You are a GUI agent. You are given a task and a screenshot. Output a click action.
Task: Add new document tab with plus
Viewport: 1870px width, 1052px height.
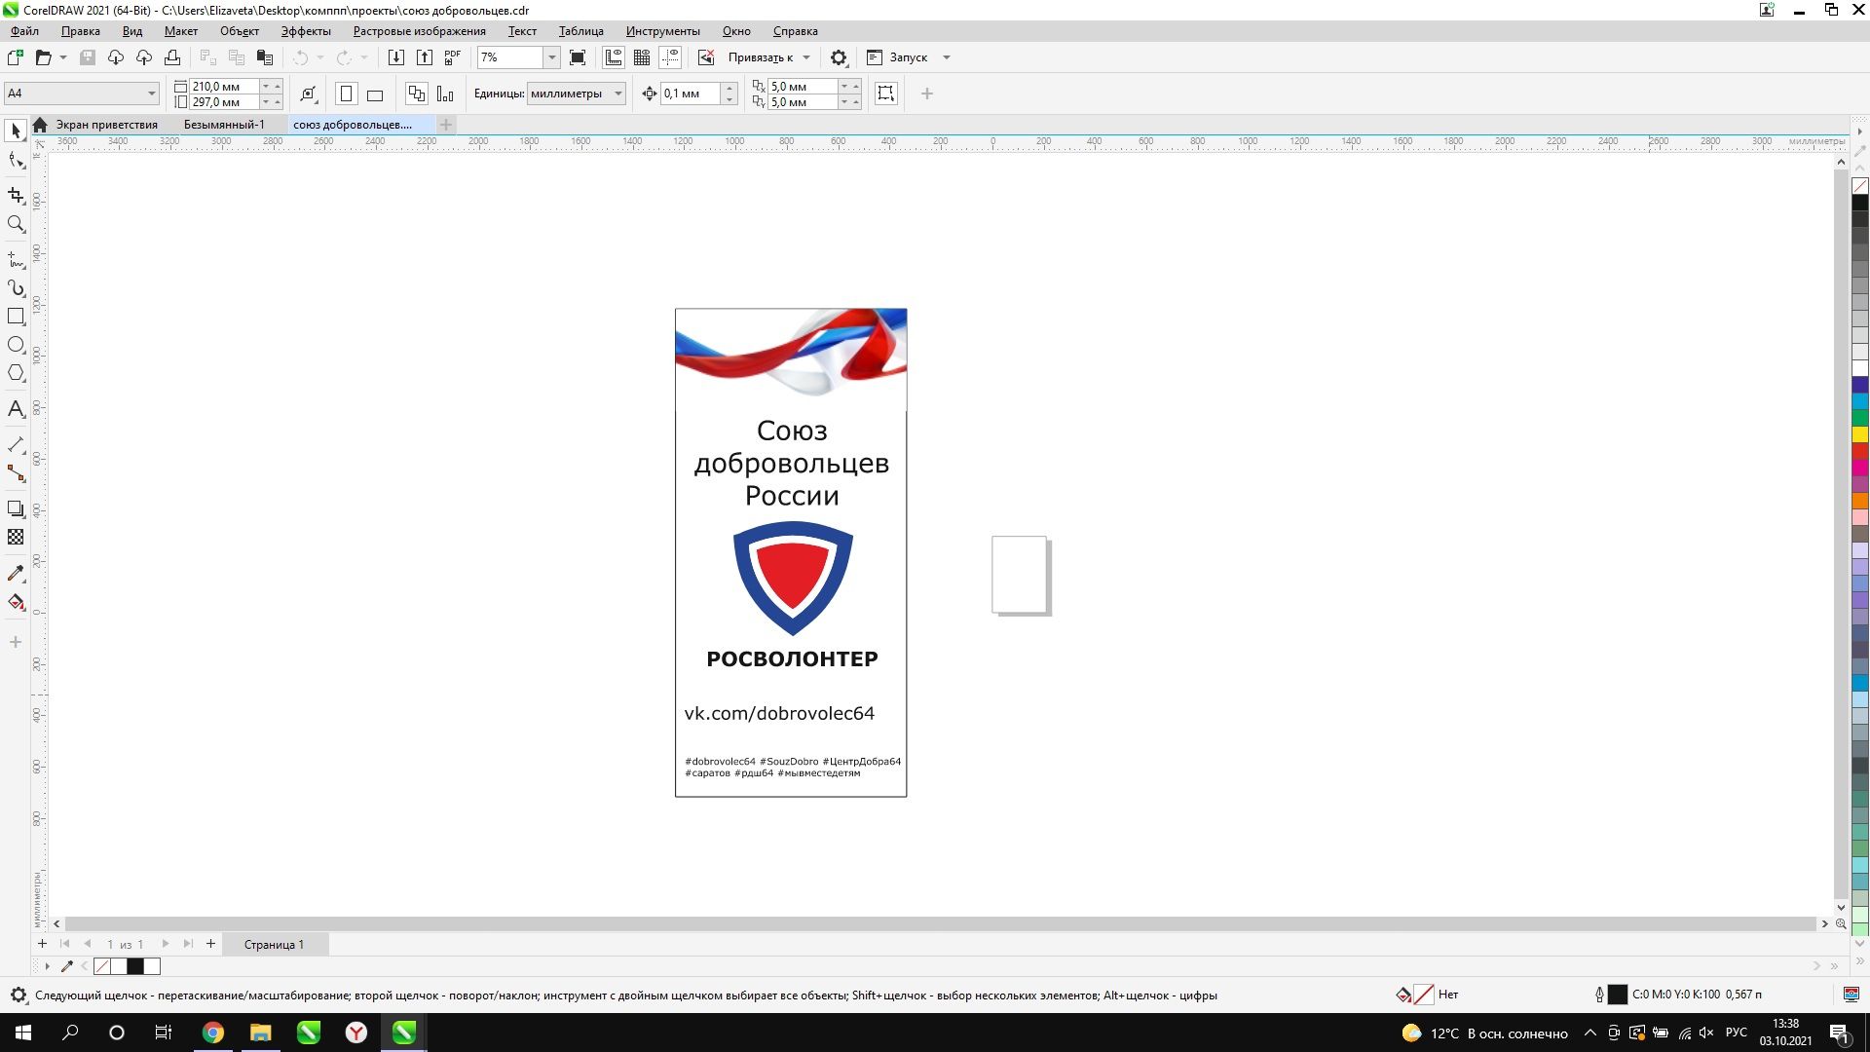pos(446,125)
